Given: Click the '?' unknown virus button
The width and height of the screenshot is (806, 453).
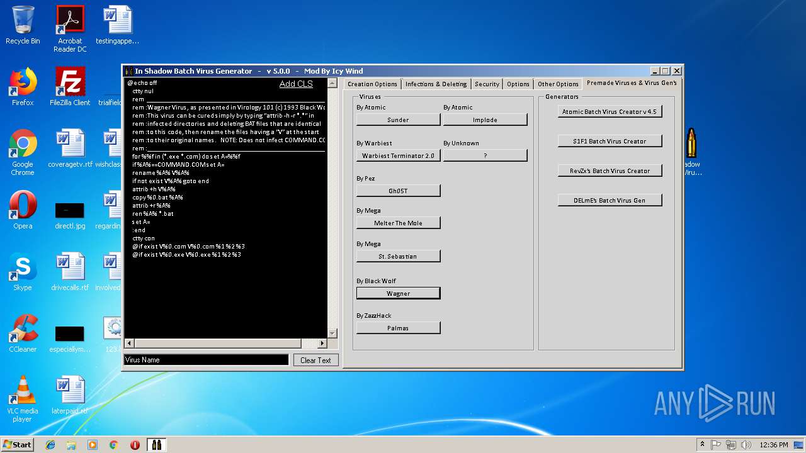Looking at the screenshot, I should (485, 155).
